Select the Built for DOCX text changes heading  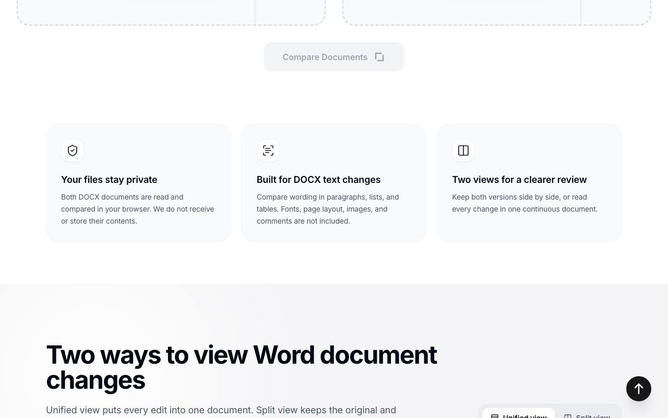click(318, 179)
